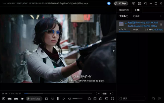Viewport: 164px width, 103px height.
Task: Open the 已完成 completed downloads tab
Action: (x=136, y=16)
